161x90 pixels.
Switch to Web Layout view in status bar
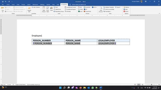click(142, 84)
